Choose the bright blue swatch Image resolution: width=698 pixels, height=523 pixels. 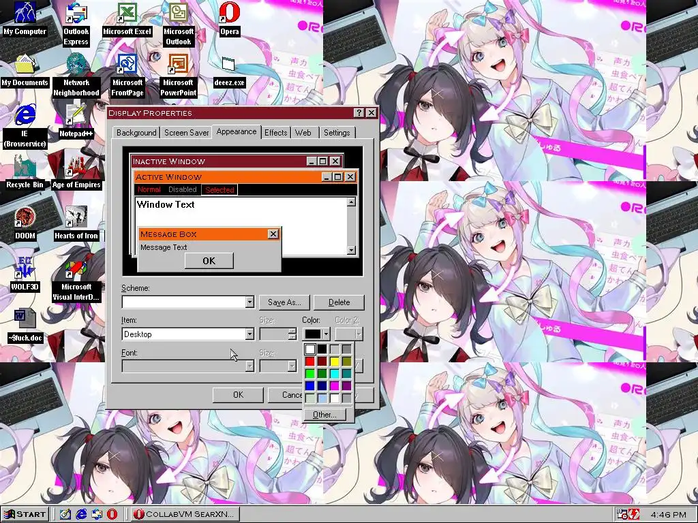310,386
